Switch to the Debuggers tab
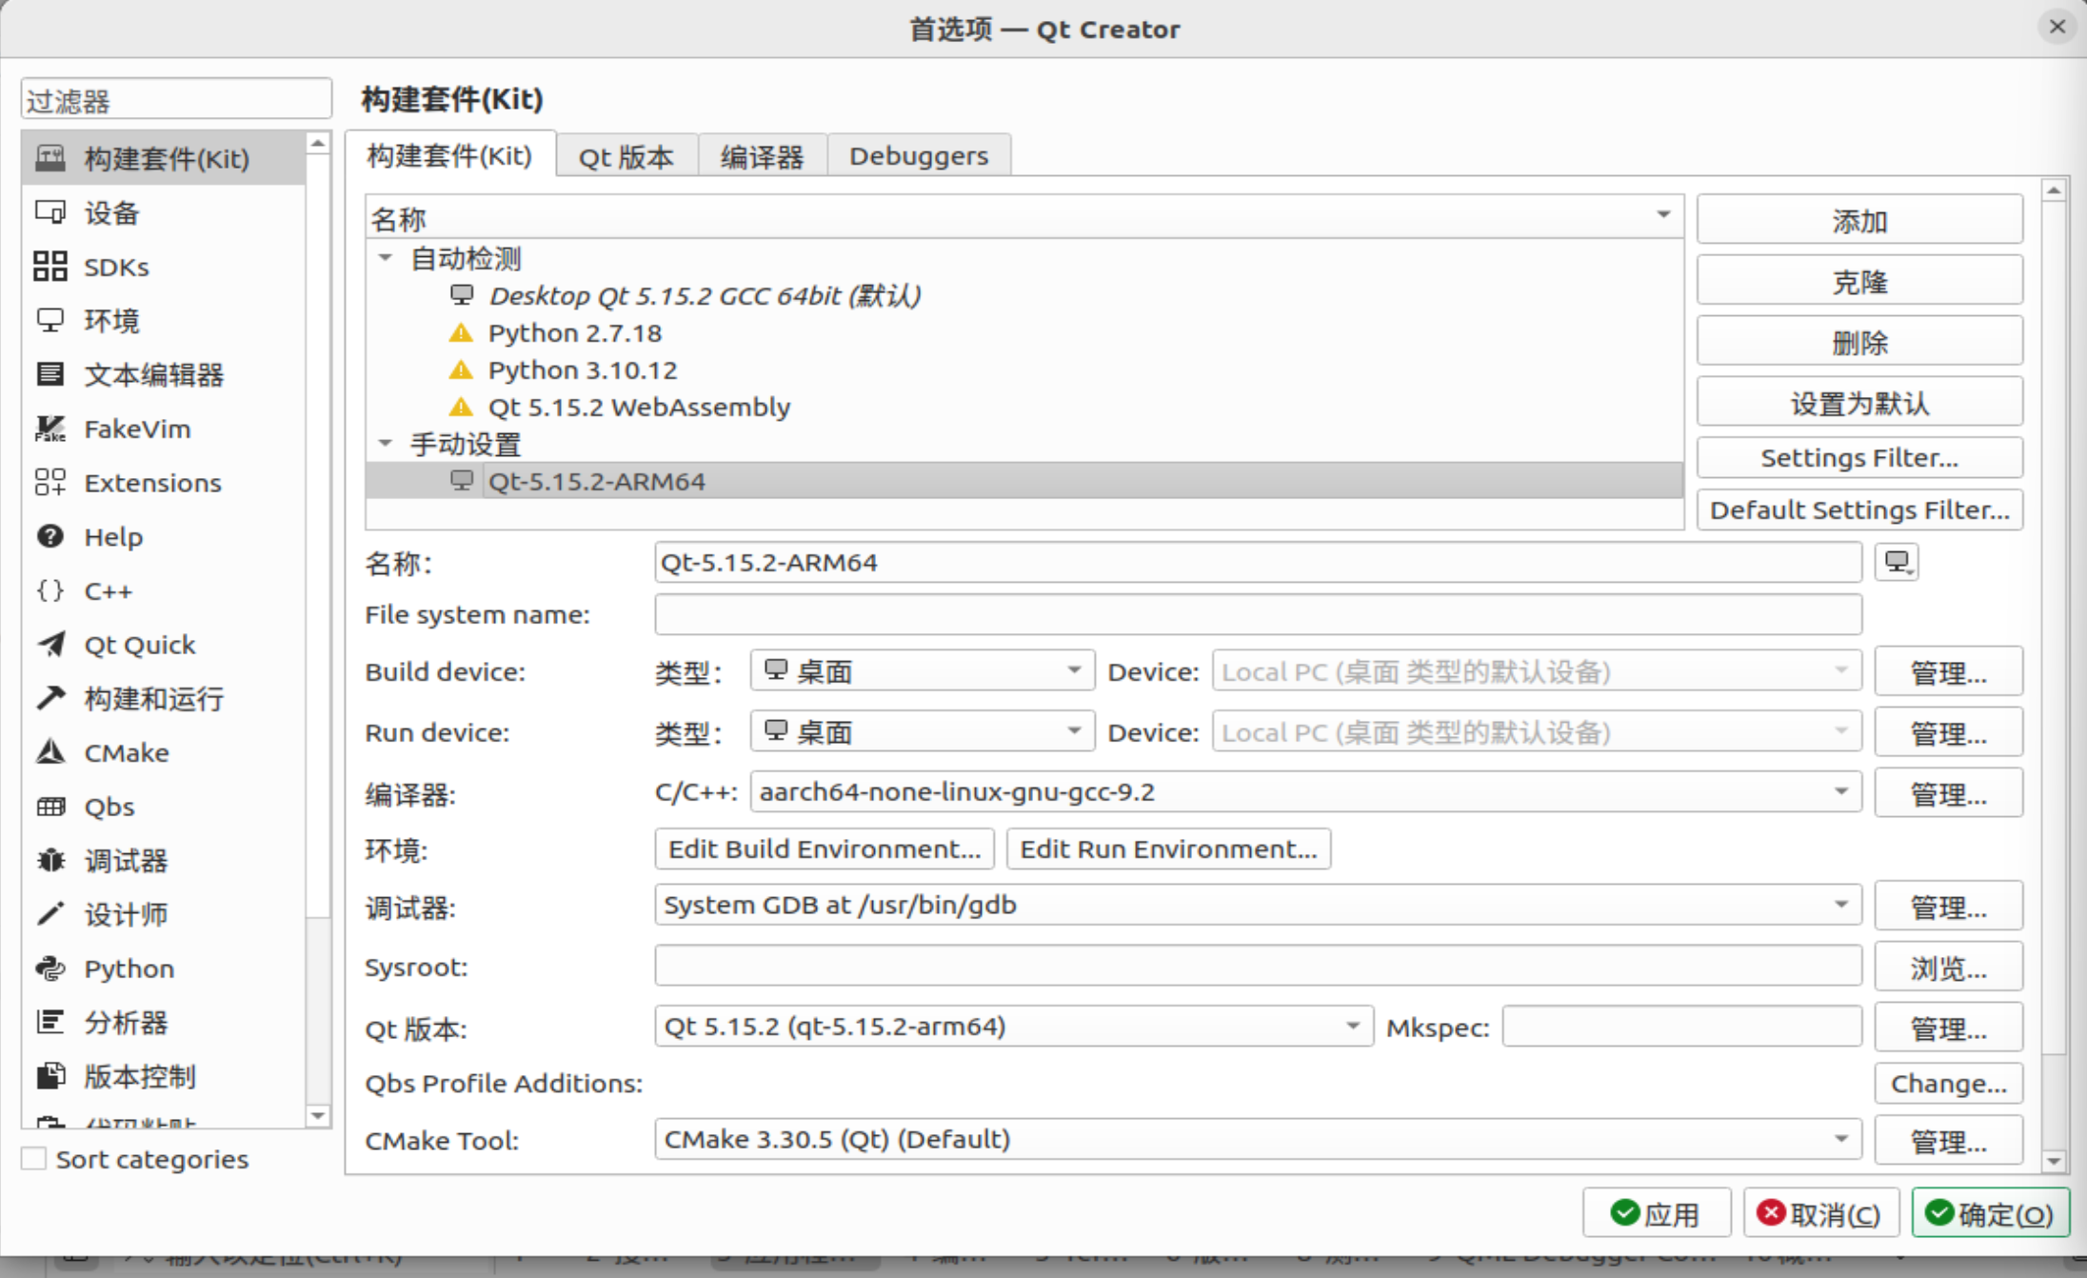 pos(918,156)
